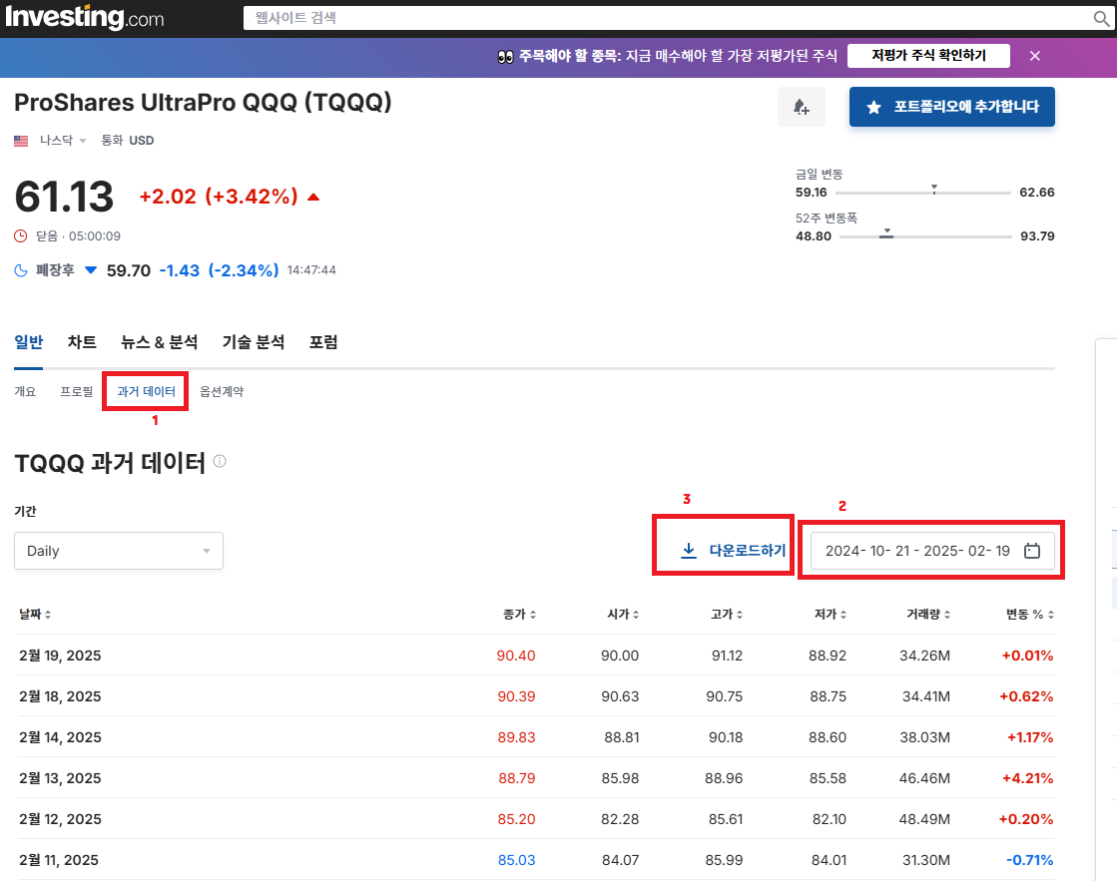Click the Investing.com logo
The image size is (1117, 881).
tap(84, 18)
